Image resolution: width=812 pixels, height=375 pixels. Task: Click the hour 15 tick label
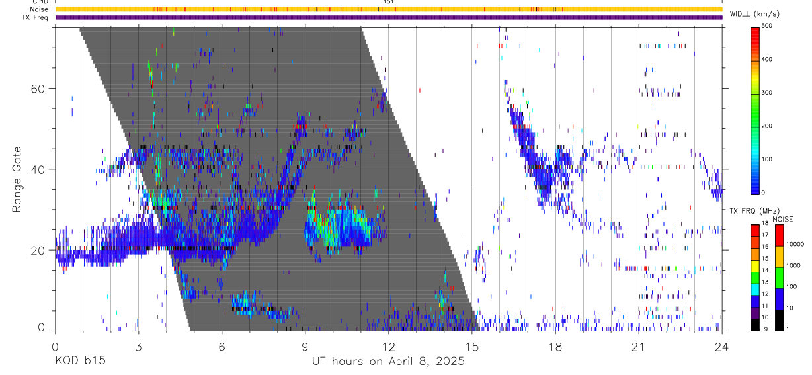click(471, 347)
